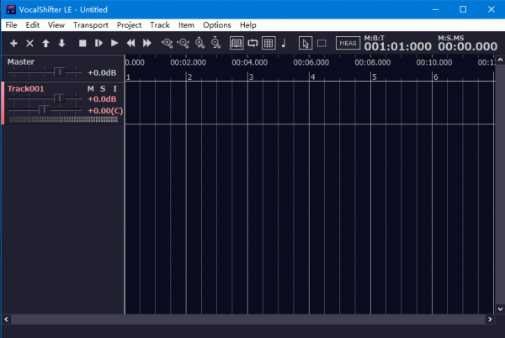
Task: Click Master +0.0dB volume value
Action: (x=102, y=72)
